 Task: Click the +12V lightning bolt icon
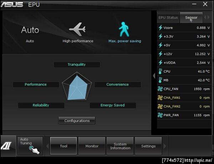tap(160, 54)
